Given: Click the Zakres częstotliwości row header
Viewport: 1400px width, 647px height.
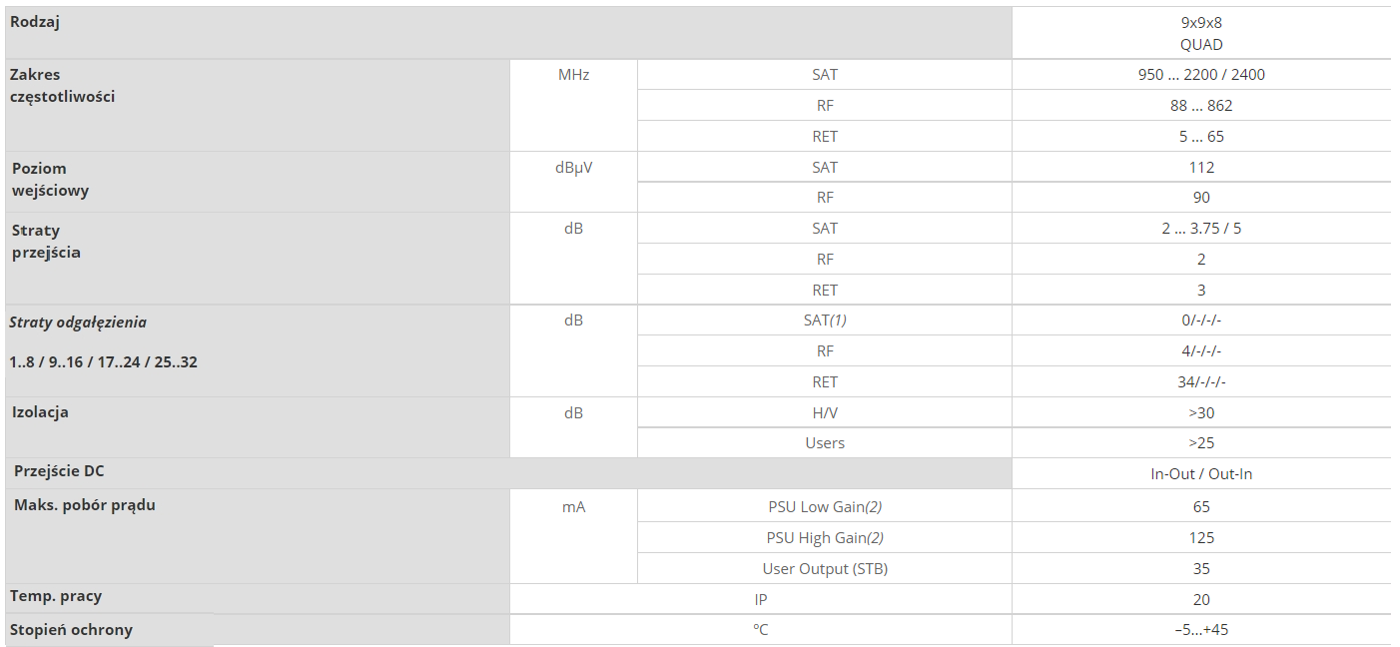Looking at the screenshot, I should tap(62, 86).
